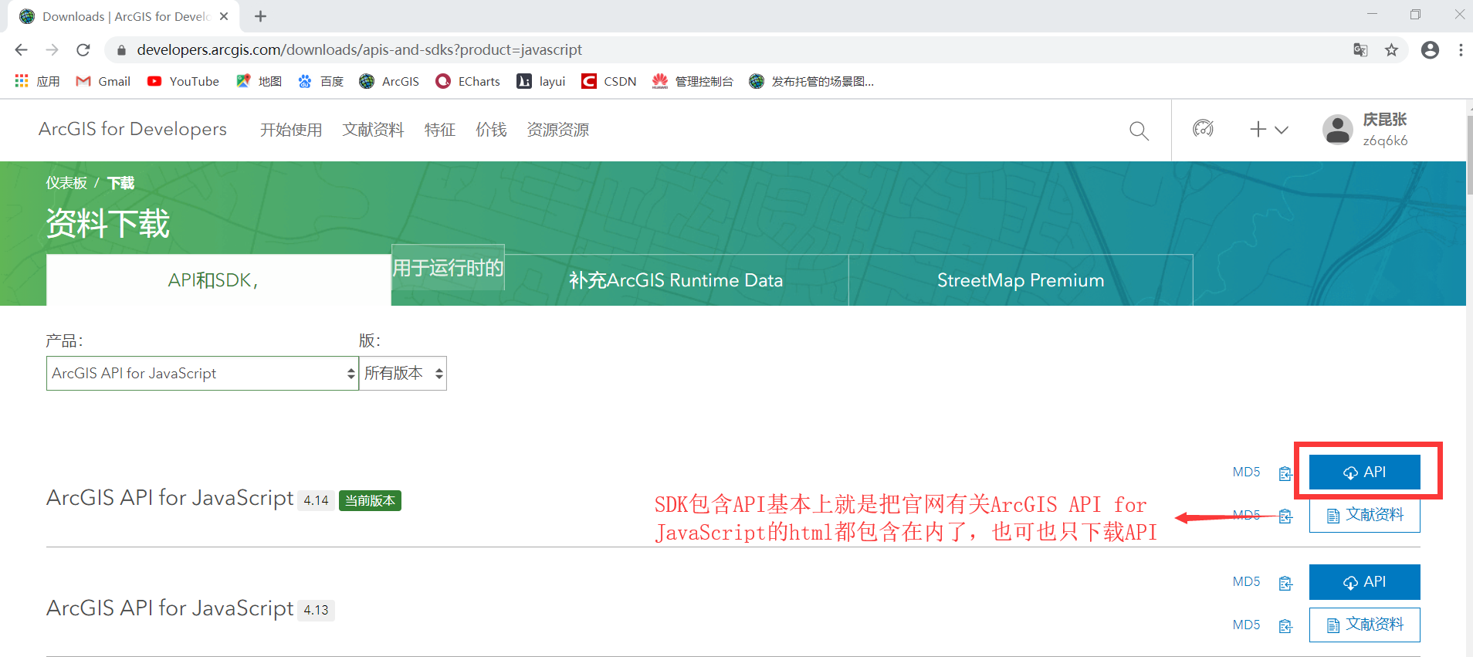
Task: Expand the plus create-new dropdown
Action: pos(1269,129)
